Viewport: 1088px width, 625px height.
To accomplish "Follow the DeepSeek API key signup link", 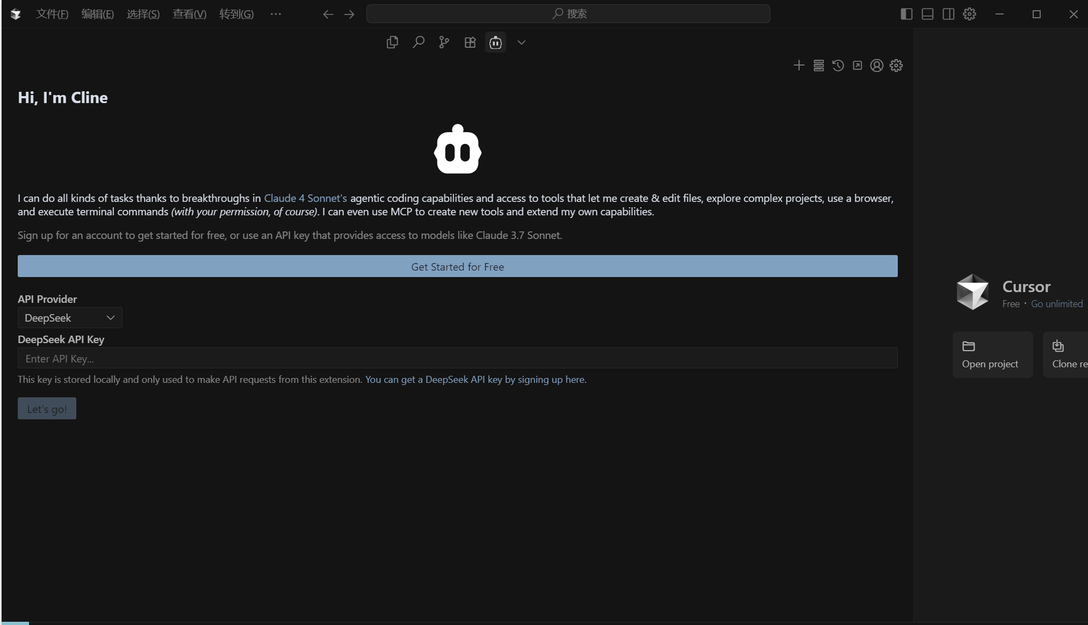I will coord(475,380).
